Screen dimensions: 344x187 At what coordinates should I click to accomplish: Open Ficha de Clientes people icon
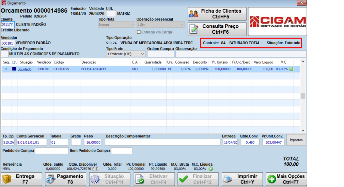[x=194, y=14]
